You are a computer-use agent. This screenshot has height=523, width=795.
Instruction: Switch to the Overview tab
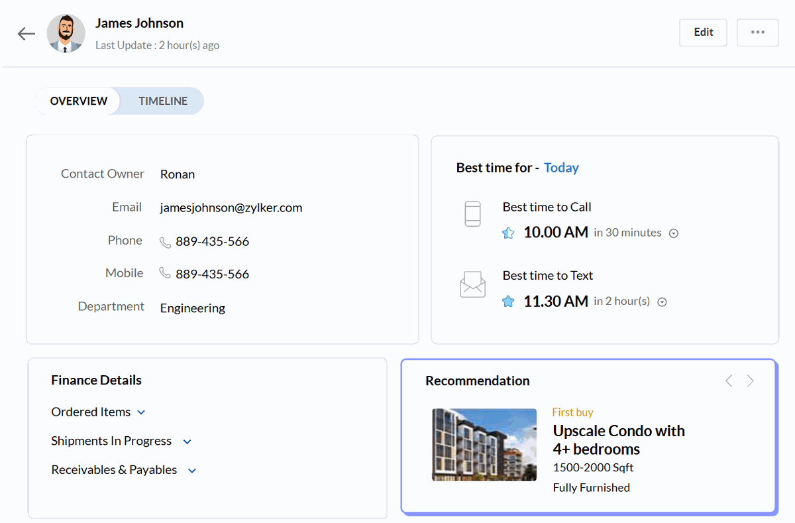(78, 101)
